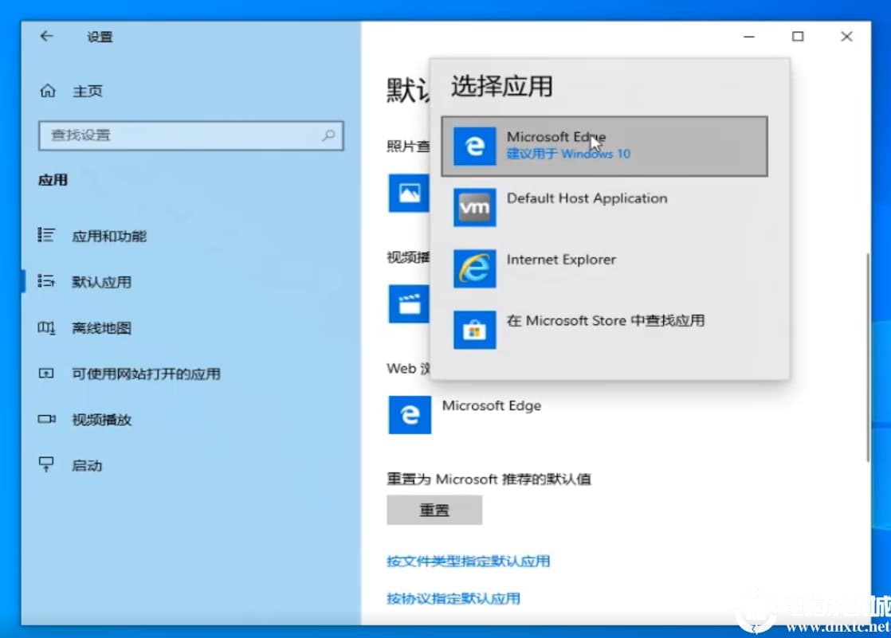Close the Settings window
The height and width of the screenshot is (638, 891).
pos(846,37)
